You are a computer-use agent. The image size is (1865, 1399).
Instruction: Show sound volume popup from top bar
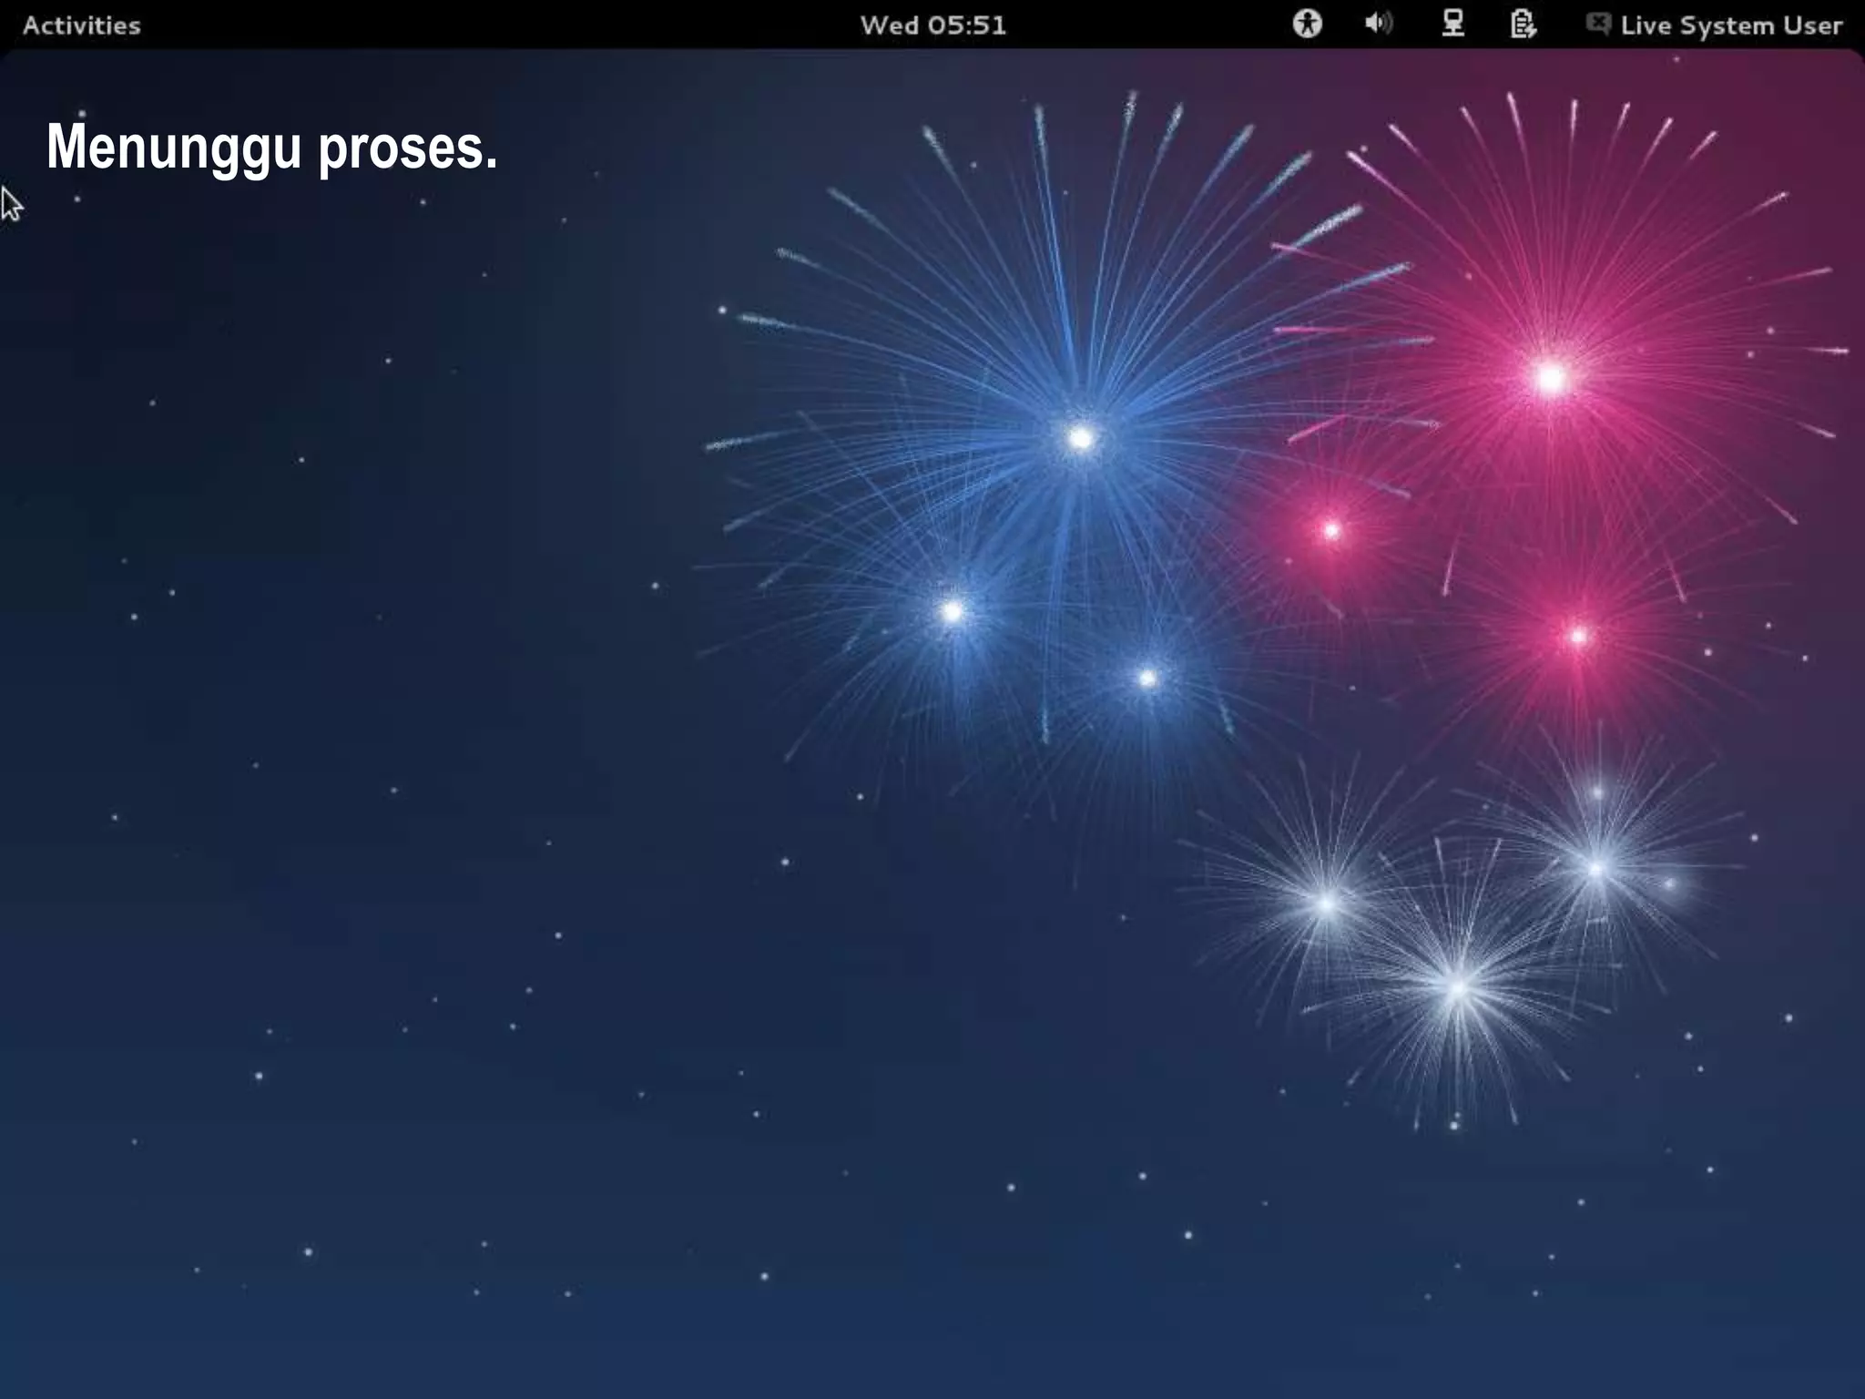coord(1379,24)
